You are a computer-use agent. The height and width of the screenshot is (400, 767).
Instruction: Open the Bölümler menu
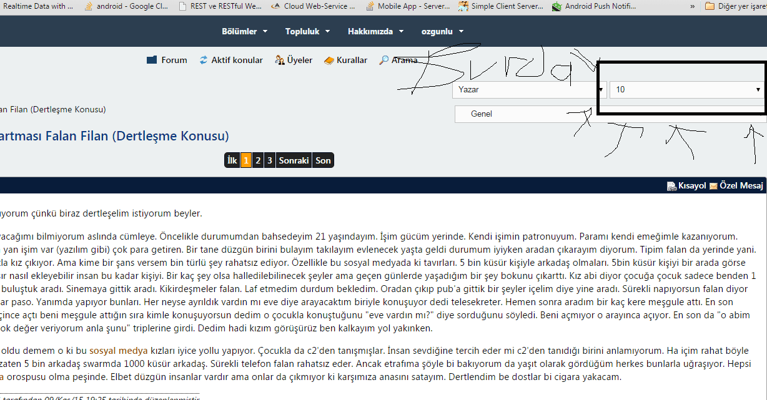[x=245, y=31]
